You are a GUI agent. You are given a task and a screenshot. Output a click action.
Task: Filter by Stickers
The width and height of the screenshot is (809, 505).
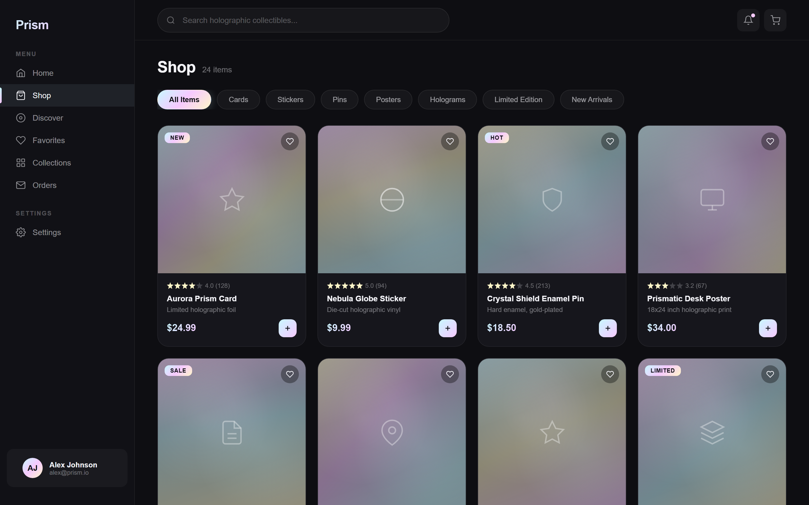(290, 100)
